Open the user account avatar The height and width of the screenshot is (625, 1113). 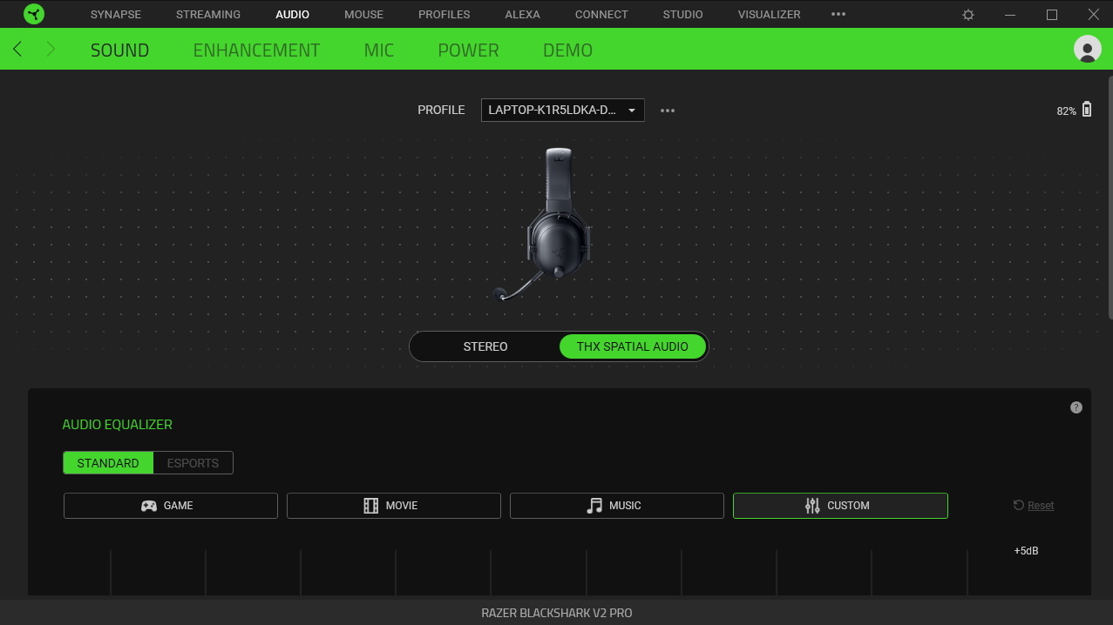coord(1087,49)
